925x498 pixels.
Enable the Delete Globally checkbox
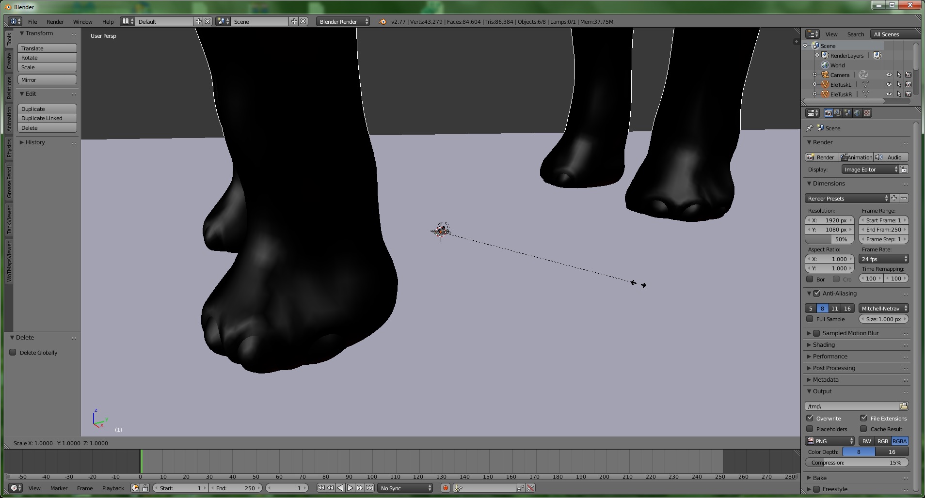point(13,352)
